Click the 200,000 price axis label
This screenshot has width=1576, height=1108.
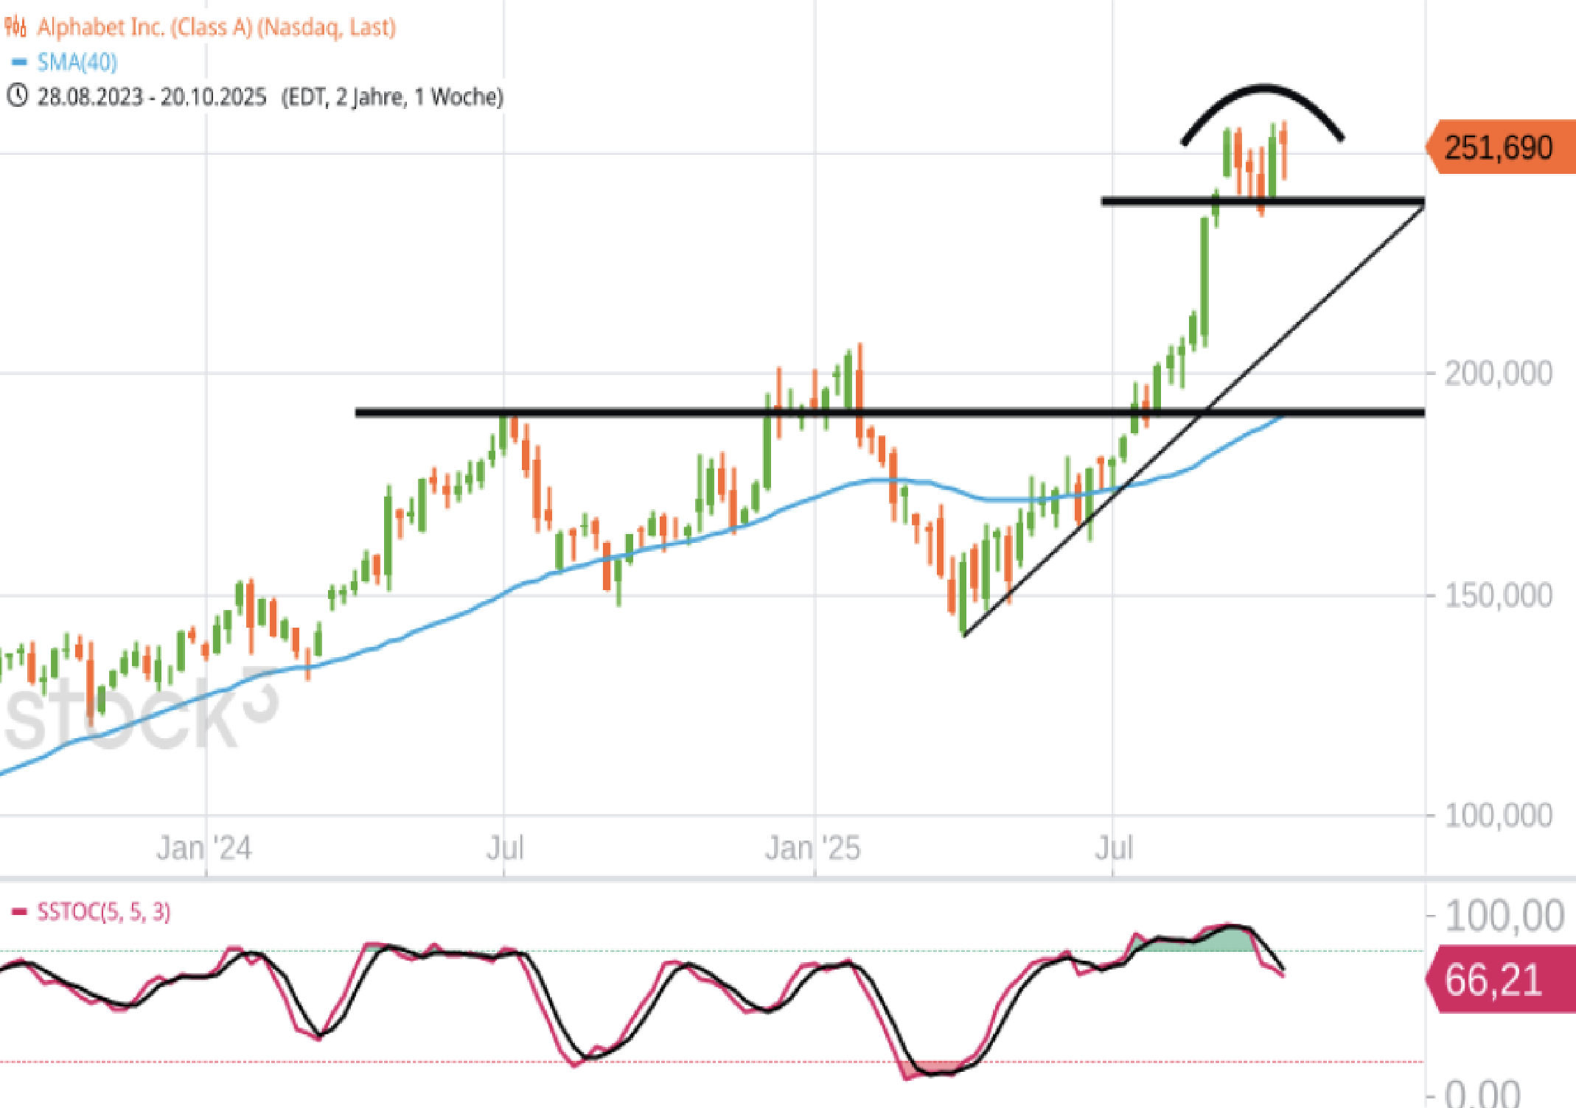point(1498,374)
